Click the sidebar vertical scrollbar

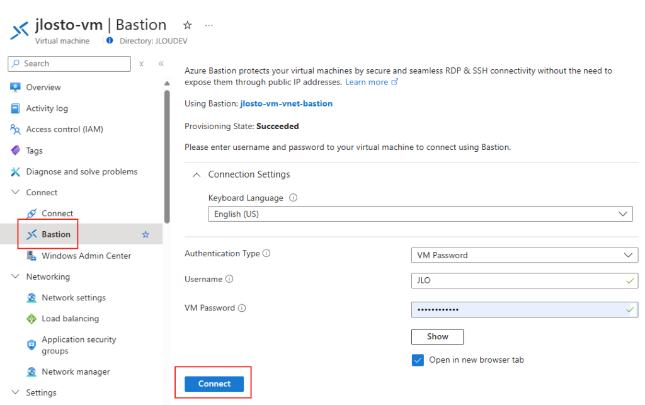[x=167, y=157]
